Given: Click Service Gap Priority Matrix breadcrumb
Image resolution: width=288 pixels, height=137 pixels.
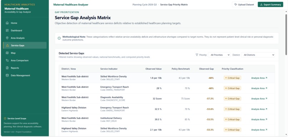Looking at the screenshot, I should click(x=174, y=5).
